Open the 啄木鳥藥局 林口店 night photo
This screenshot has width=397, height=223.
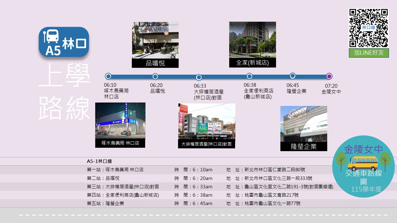pyautogui.click(x=120, y=120)
